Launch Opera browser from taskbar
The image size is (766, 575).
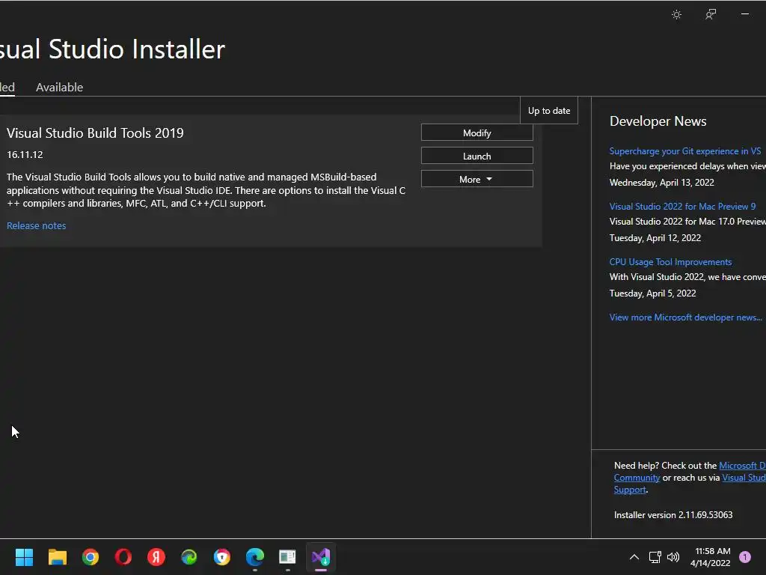(123, 557)
